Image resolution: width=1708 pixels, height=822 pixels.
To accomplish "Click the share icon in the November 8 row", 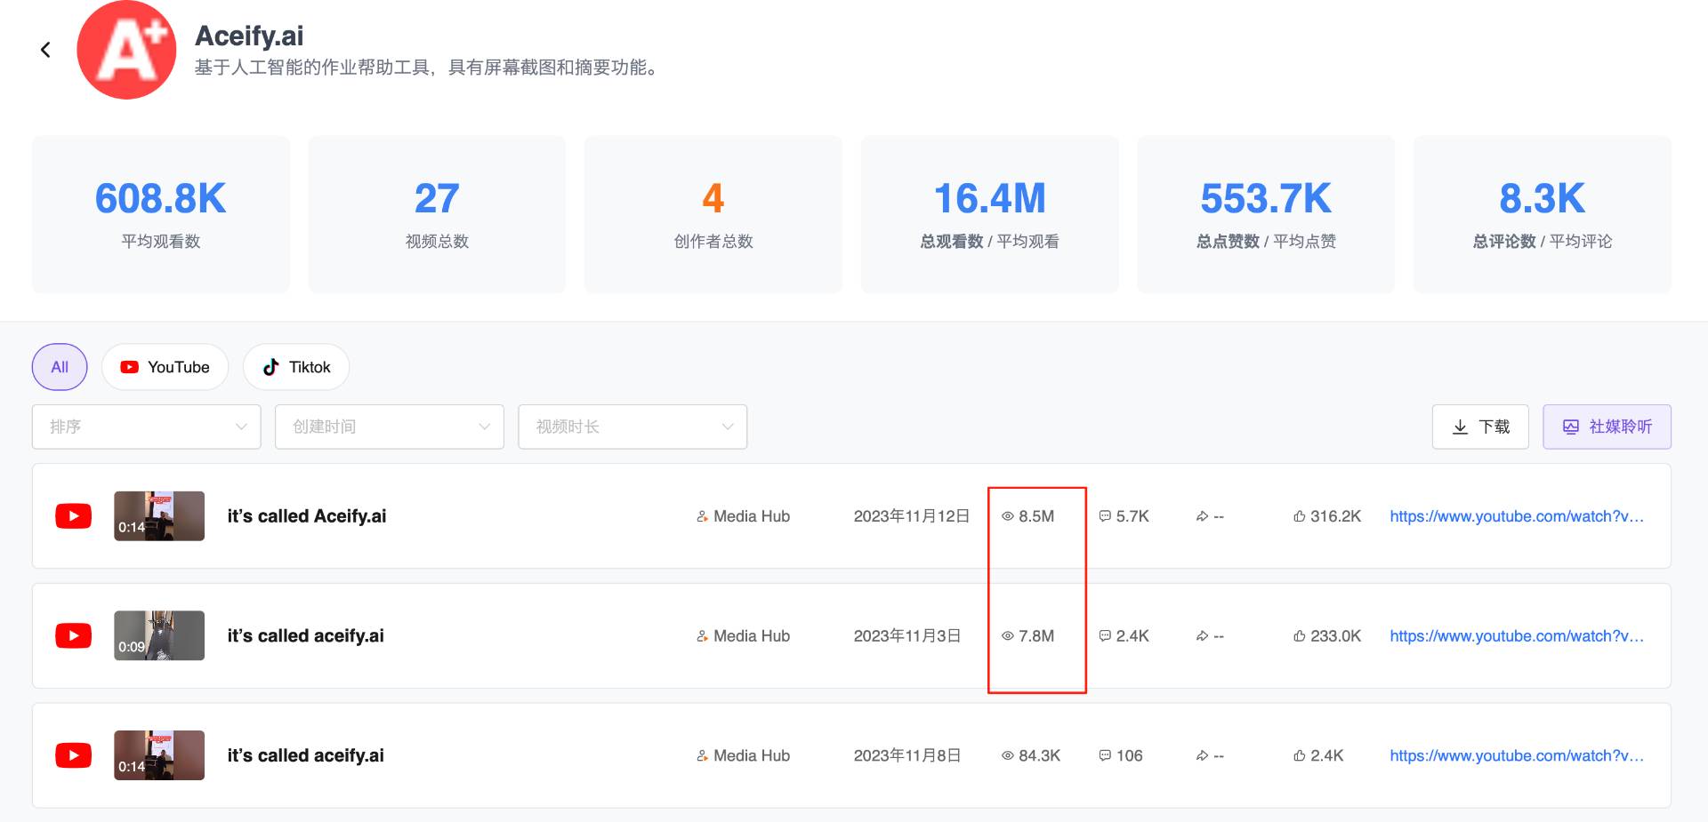I will point(1202,755).
